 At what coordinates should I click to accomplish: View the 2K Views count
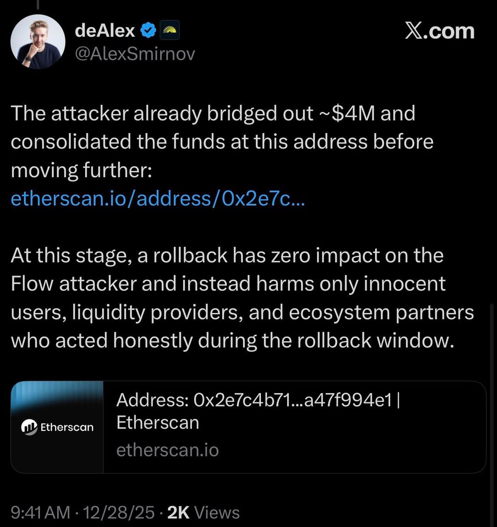(203, 512)
